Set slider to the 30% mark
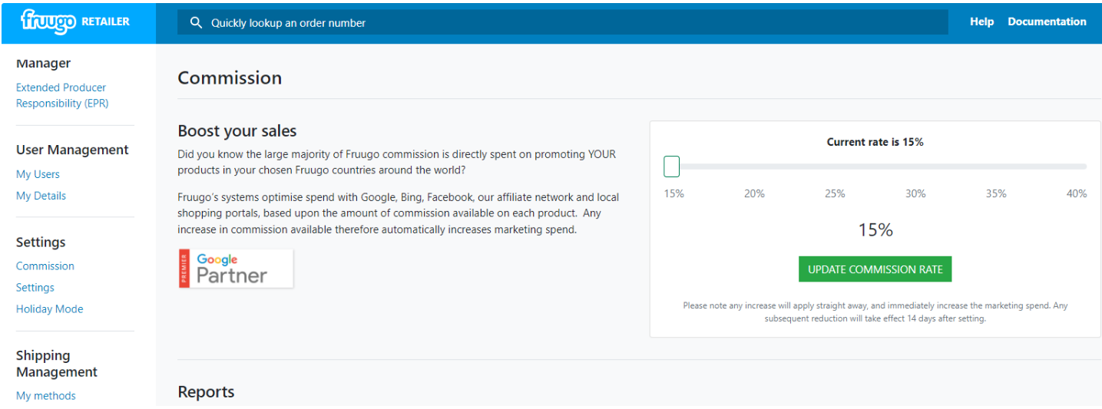This screenshot has height=409, width=1102. click(917, 167)
